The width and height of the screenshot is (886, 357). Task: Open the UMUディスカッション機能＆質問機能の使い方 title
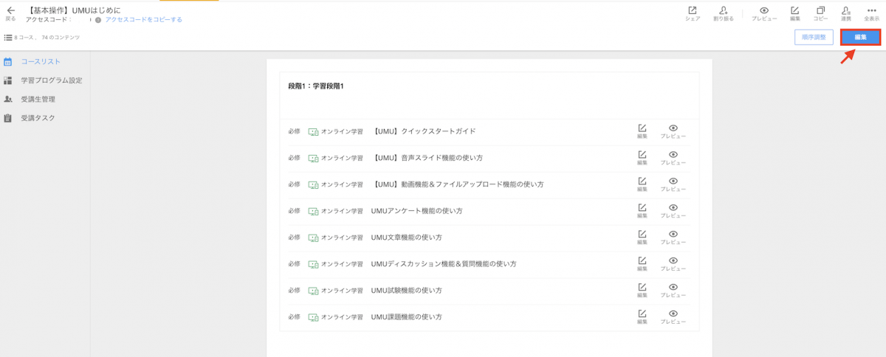coord(444,264)
